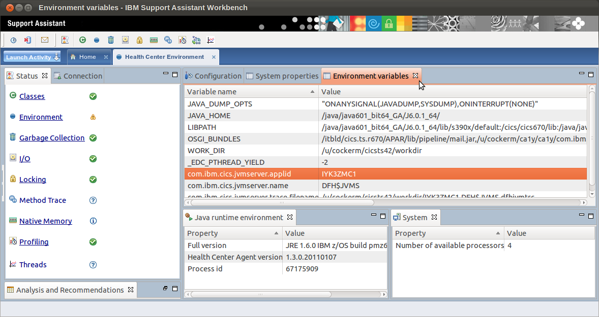Click Java runtime environment horizontal scrollbar
This screenshot has width=599, height=317.
tap(261, 294)
